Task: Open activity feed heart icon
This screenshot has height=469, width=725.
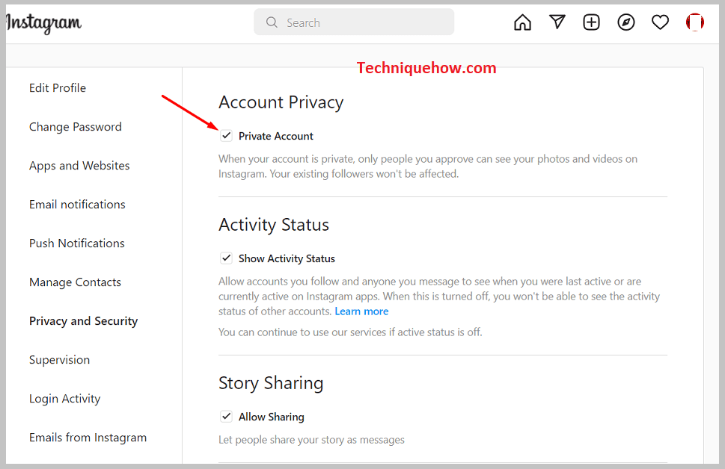Action: [x=660, y=22]
